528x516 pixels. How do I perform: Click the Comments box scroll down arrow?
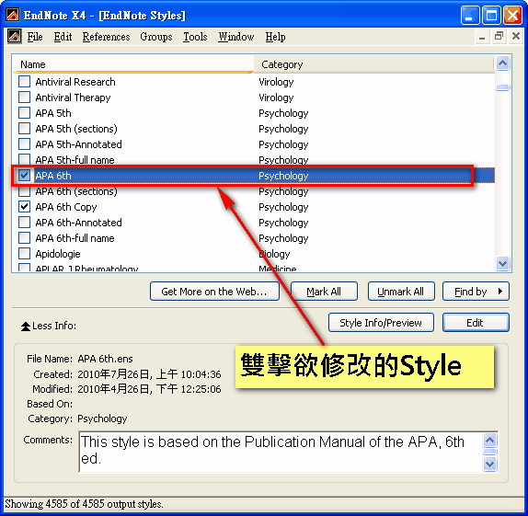(489, 464)
